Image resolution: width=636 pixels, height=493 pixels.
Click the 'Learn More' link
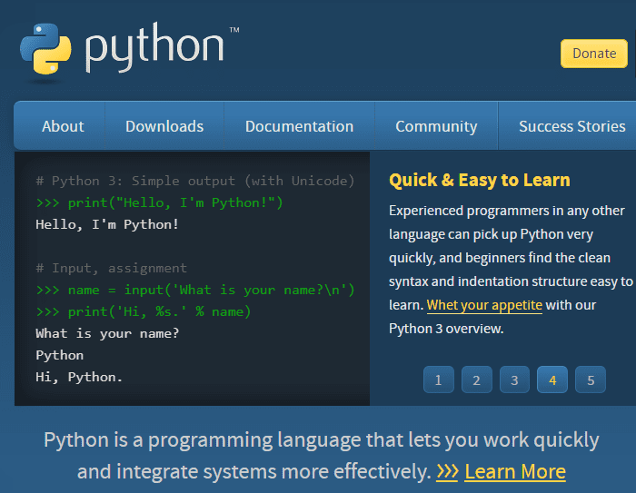coord(515,471)
